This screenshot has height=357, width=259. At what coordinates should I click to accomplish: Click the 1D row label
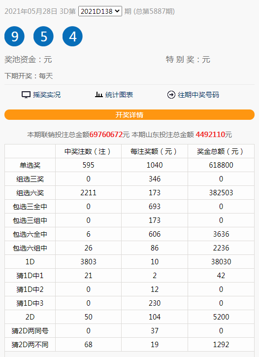click(30, 262)
